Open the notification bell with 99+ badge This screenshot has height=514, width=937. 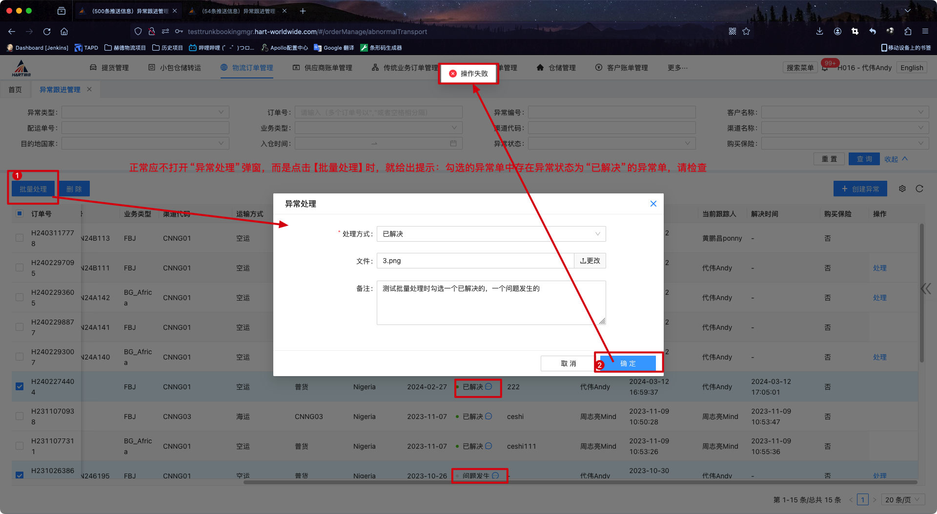point(825,68)
